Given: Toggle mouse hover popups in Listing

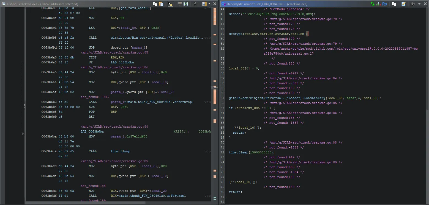Looking at the screenshot, I should pyautogui.click(x=170, y=4).
